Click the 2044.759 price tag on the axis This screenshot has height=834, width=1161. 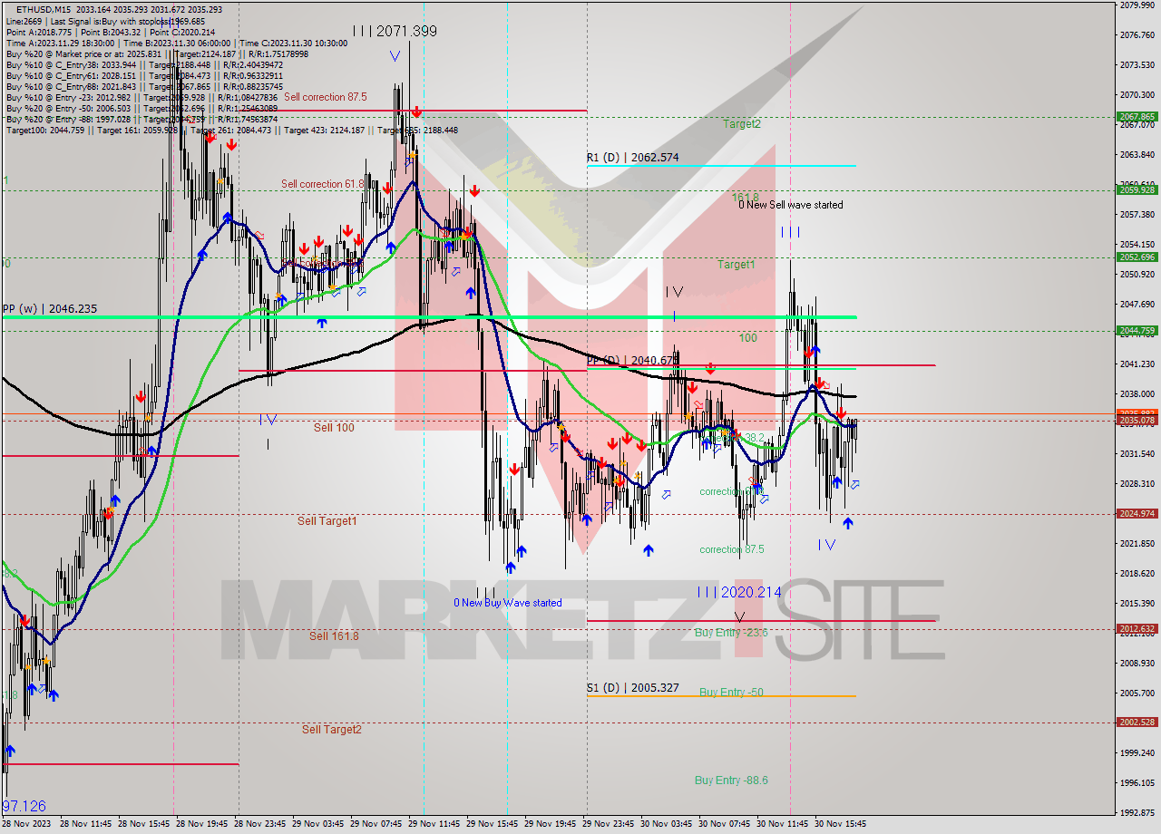[1137, 330]
